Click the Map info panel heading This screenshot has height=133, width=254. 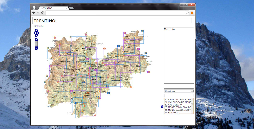pos(169,29)
